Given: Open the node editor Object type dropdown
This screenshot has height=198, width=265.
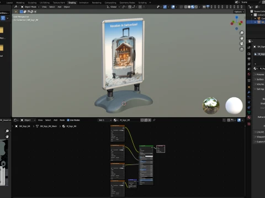Looking at the screenshot, I should (28, 120).
